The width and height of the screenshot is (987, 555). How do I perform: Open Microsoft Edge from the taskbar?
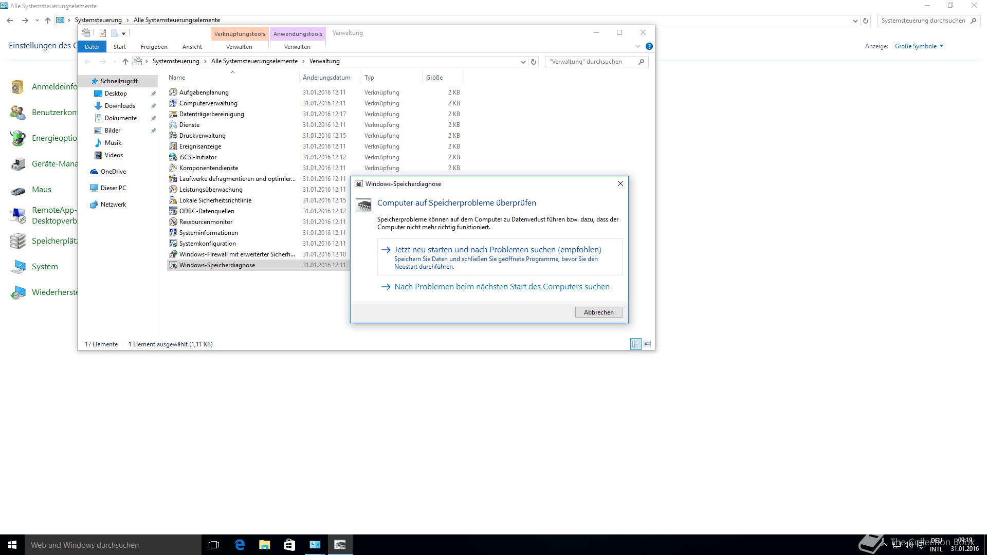point(240,545)
